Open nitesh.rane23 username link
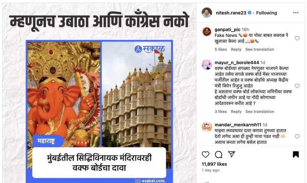307x183 pixels. pos(231,13)
